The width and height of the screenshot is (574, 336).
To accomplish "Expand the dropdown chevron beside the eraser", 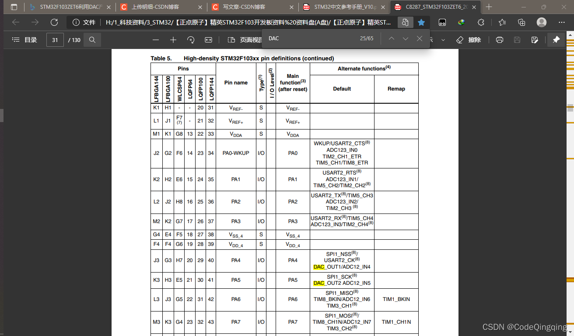I will 443,40.
